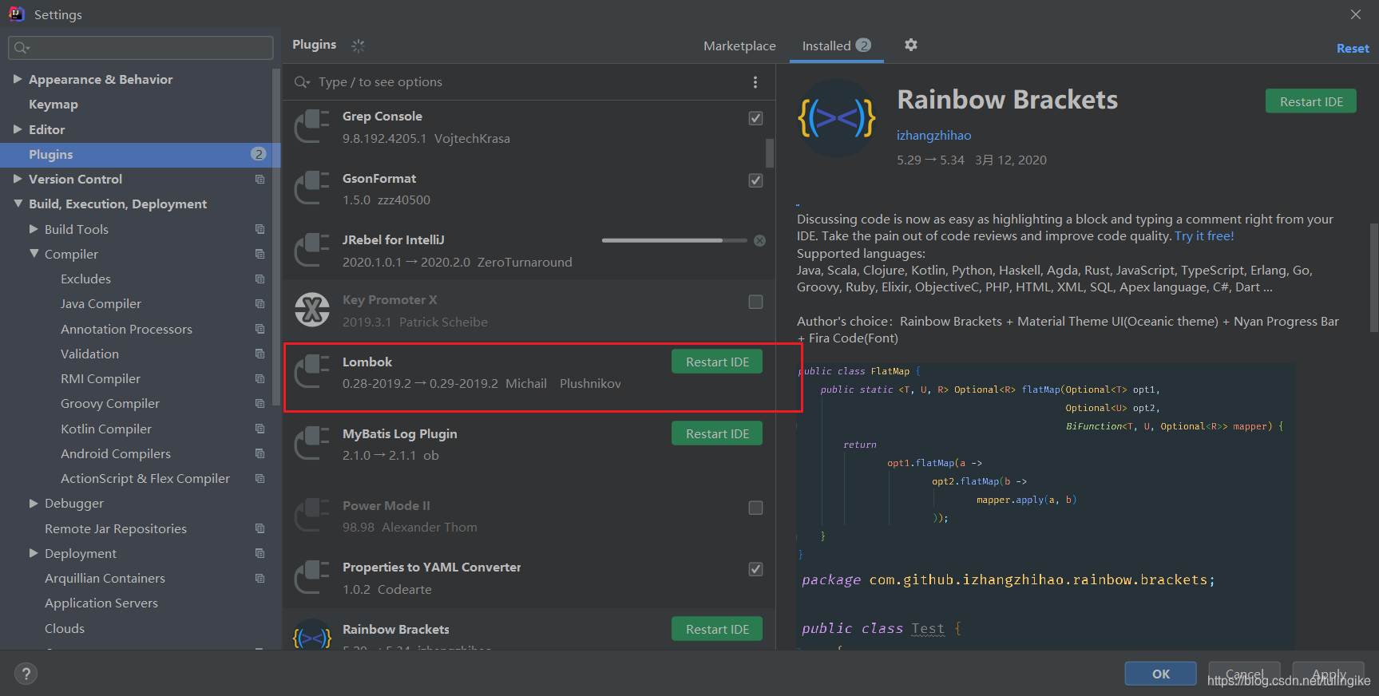
Task: Open the Keymap settings page
Action: point(53,105)
